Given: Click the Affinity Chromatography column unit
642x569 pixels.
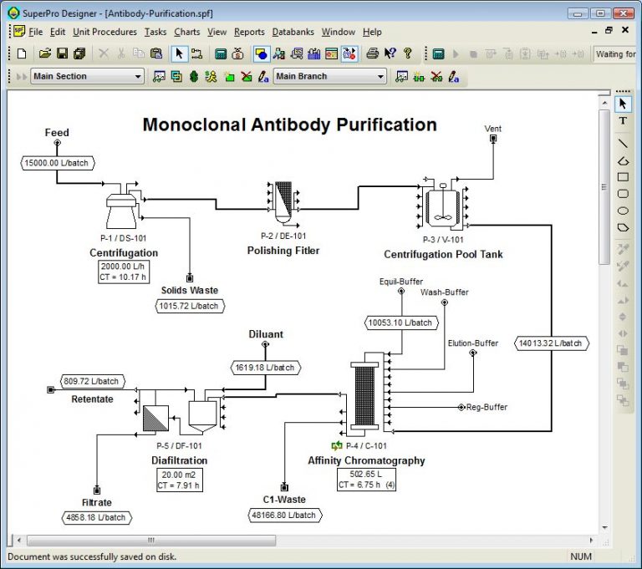Looking at the screenshot, I should pyautogui.click(x=364, y=398).
